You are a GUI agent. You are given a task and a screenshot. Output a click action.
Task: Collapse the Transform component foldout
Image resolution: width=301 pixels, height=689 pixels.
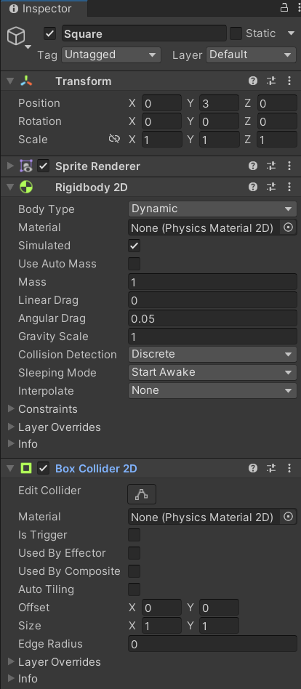11,81
